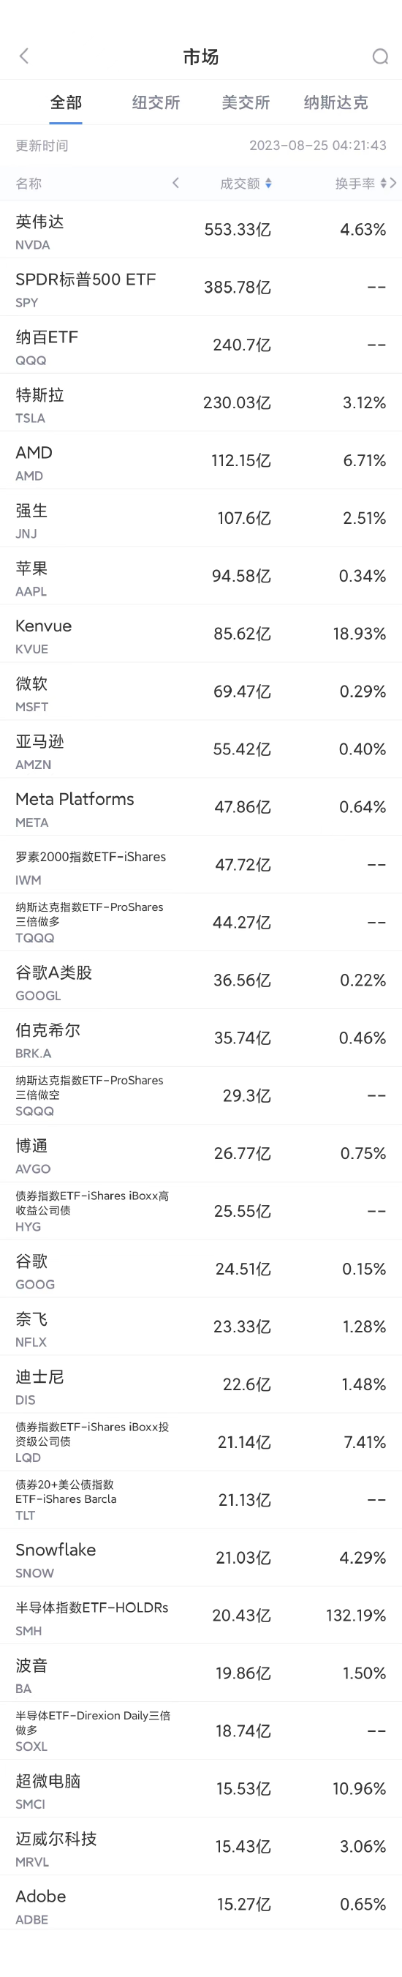Screen dimensions: 402x1977
Task: Select the 苹果 AAPL row
Action: [x=201, y=577]
